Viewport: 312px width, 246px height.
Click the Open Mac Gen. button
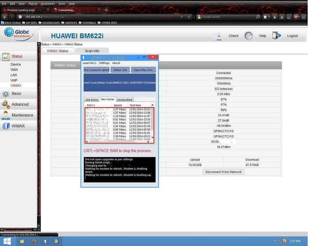[143, 70]
